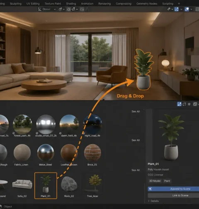Click the Plant_01 title in details panel
199x209 pixels.
pos(153,164)
